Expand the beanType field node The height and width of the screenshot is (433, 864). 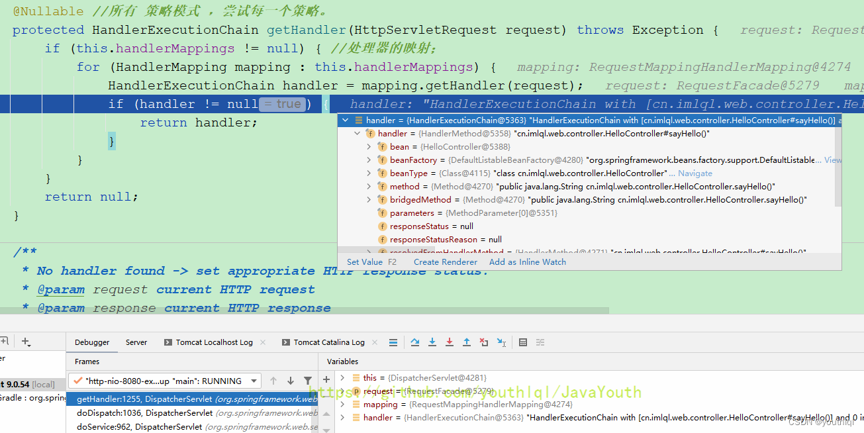coord(369,173)
